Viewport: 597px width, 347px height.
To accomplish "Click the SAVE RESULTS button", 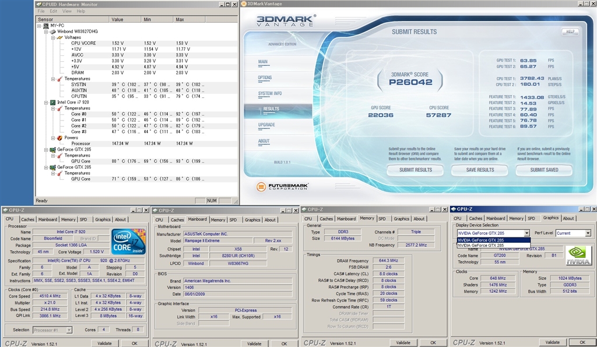I will (x=480, y=170).
